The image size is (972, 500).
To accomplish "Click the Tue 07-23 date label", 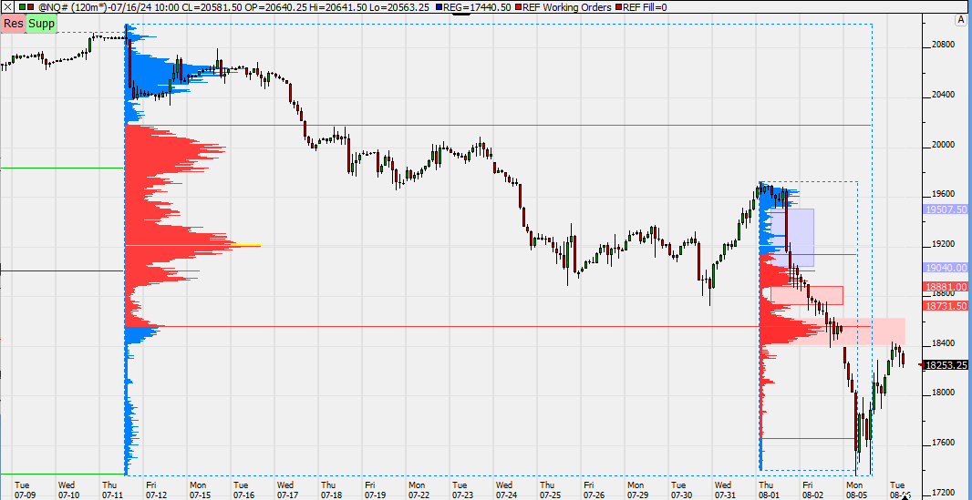I will click(x=461, y=489).
